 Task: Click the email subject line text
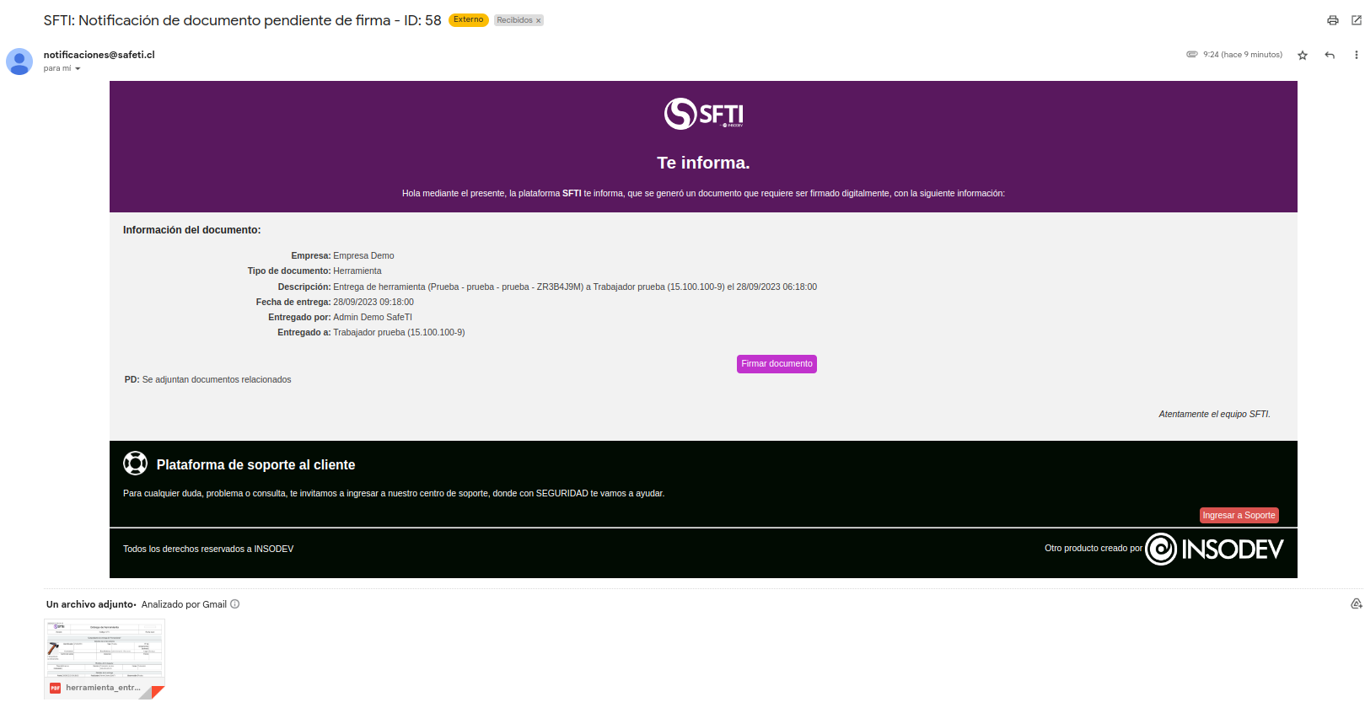pyautogui.click(x=243, y=20)
